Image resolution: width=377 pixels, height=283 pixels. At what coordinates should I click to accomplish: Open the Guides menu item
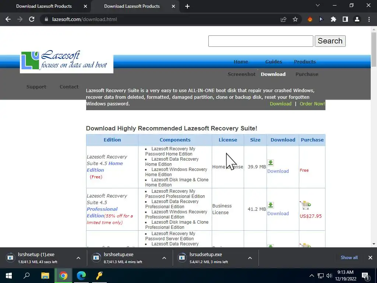click(x=274, y=62)
